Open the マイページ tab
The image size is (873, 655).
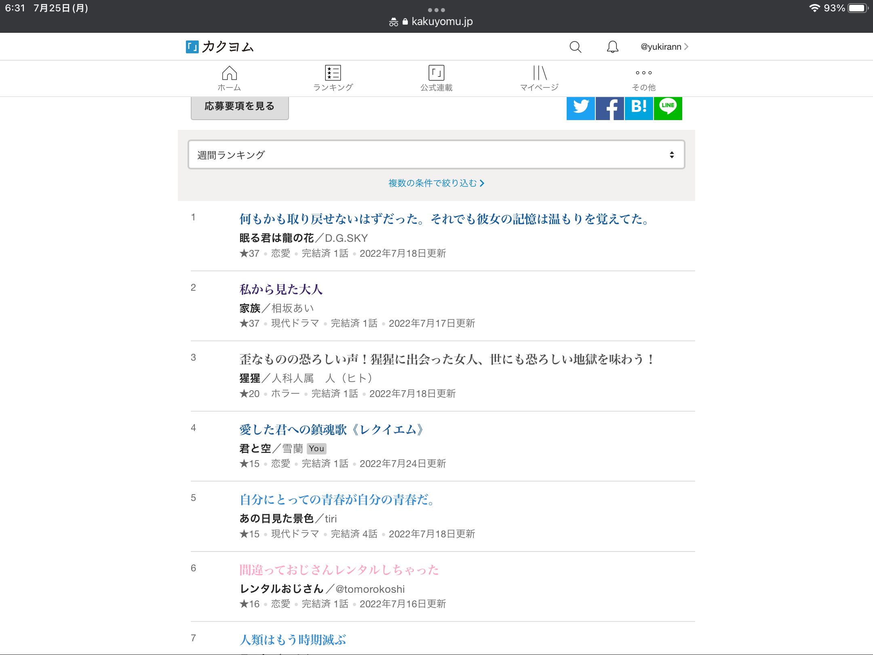point(539,78)
